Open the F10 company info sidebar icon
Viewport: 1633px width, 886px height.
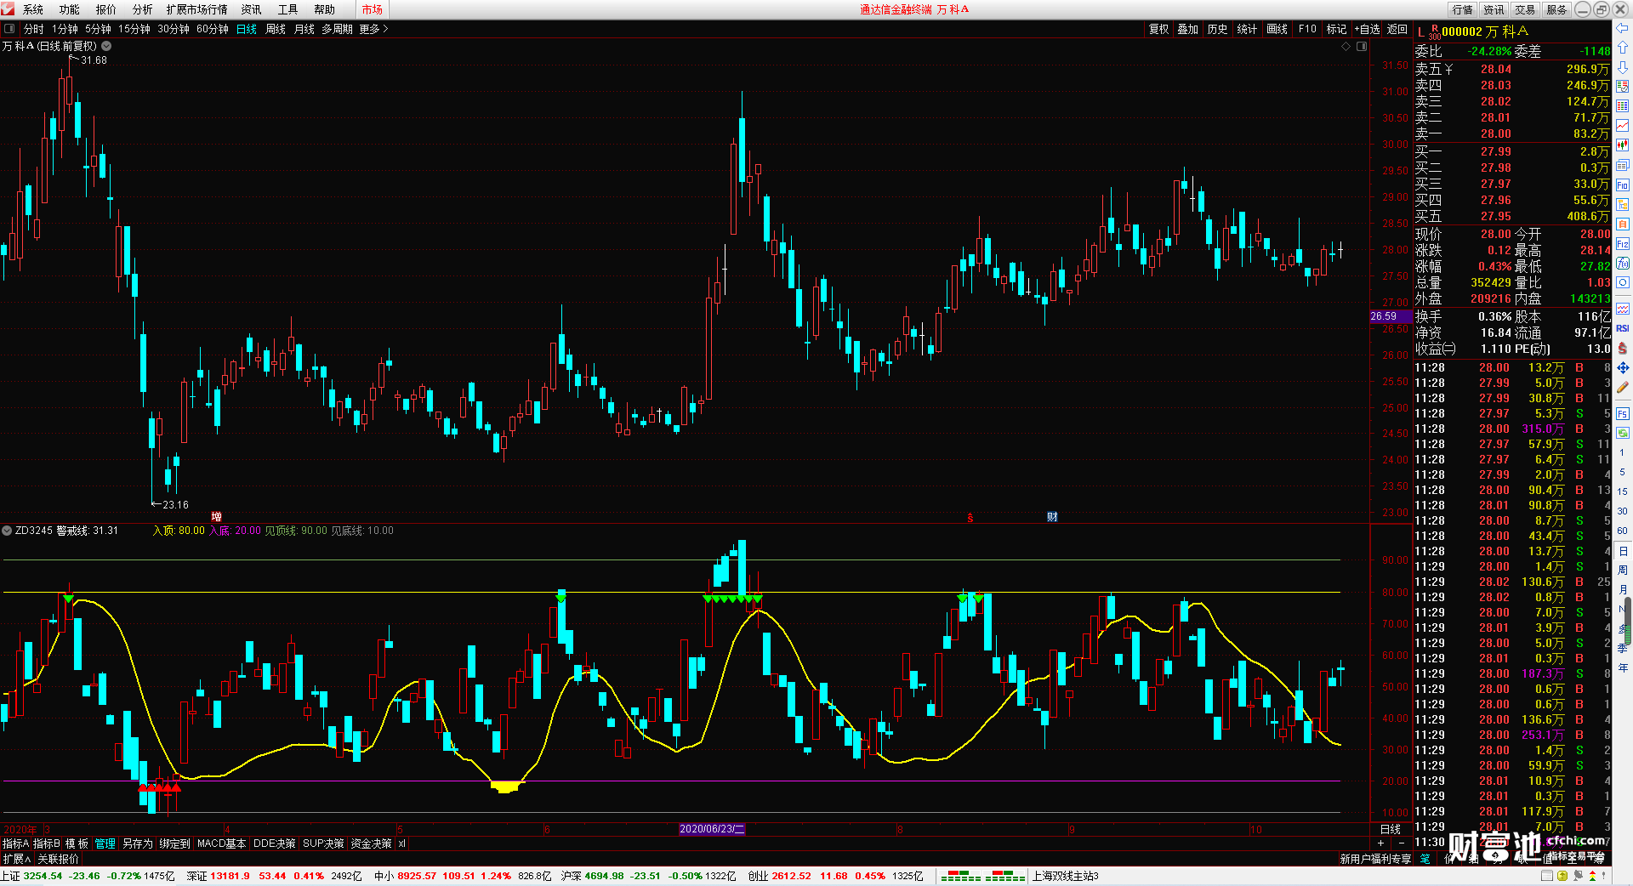tap(1623, 185)
